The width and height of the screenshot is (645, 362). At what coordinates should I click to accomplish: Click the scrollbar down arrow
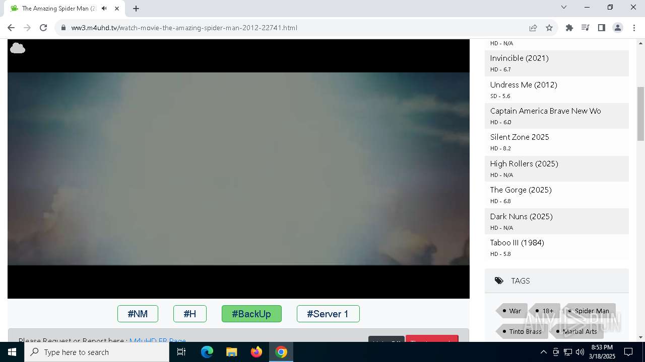click(x=640, y=337)
